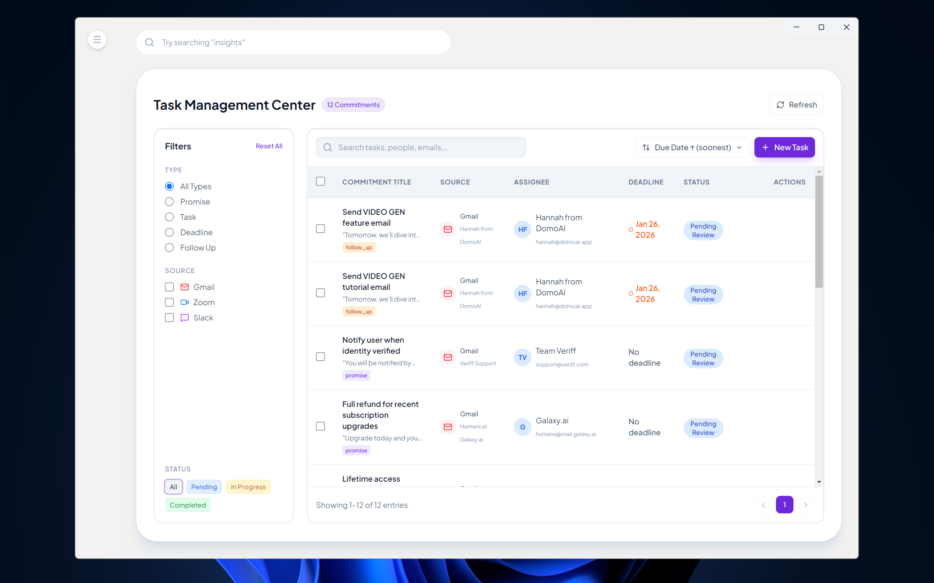Click the New Task button

coord(784,147)
